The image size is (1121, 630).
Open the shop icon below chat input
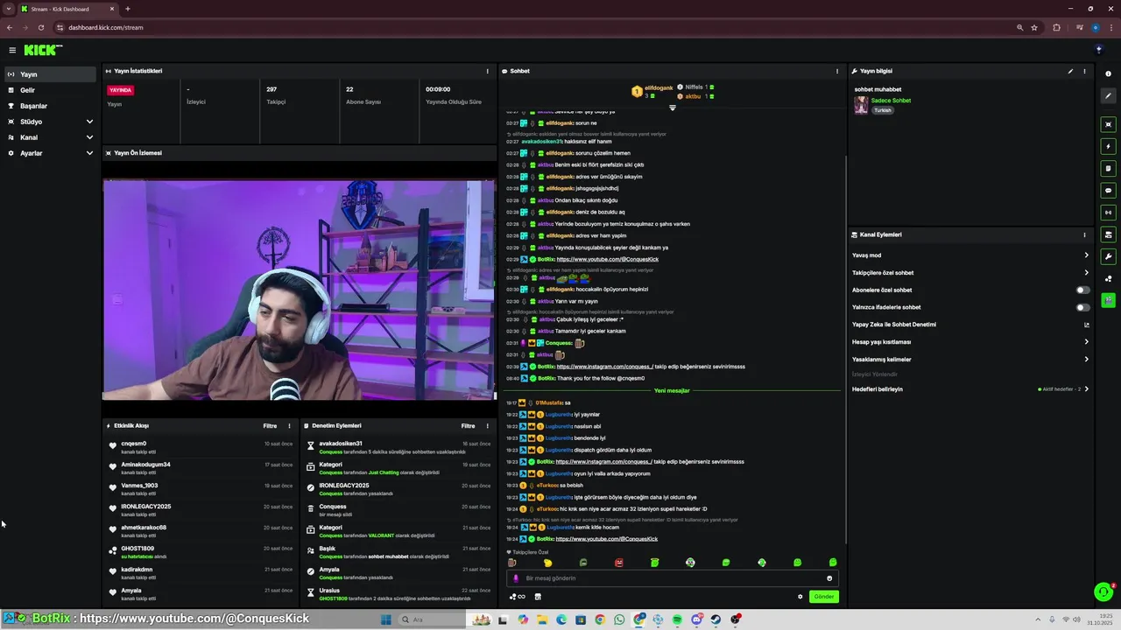click(x=538, y=597)
